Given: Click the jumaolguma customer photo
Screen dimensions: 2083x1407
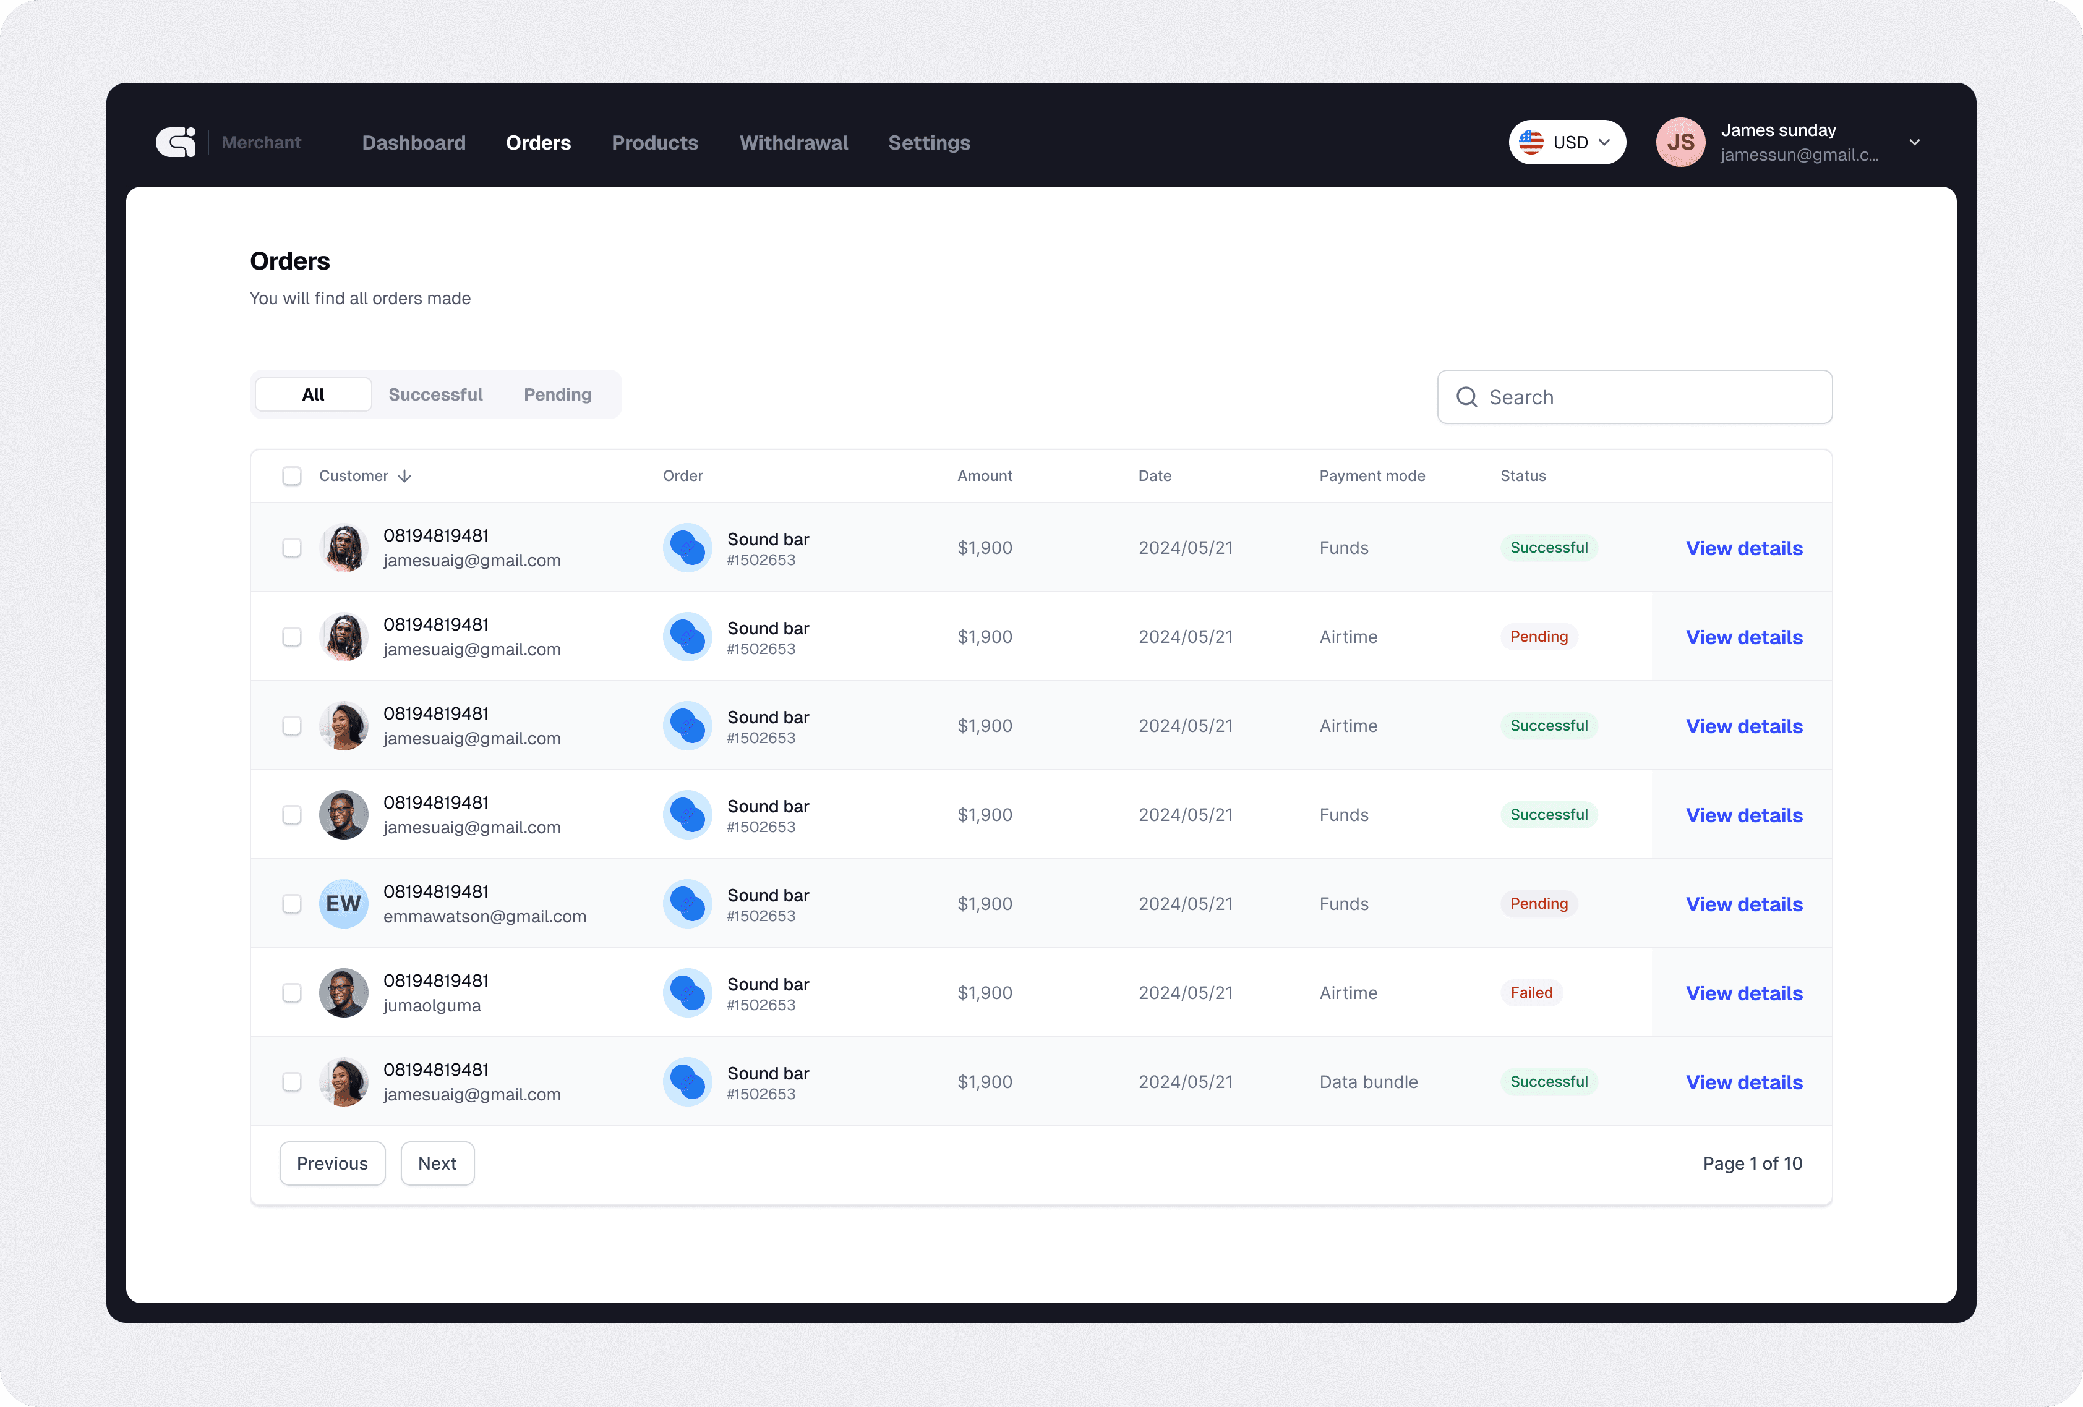Looking at the screenshot, I should [x=343, y=993].
